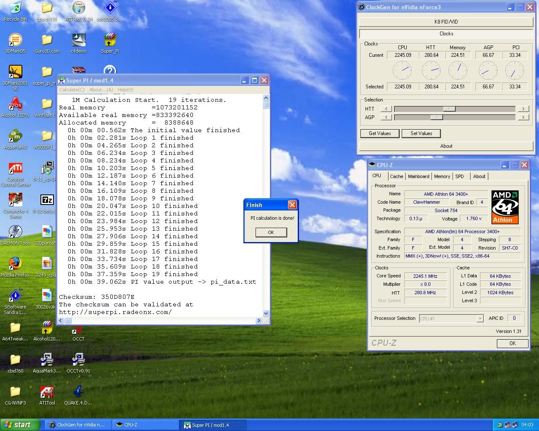Expand Processor Selection dropdown in CPU-Z
Viewport: 539px width, 431px height.
point(480,319)
